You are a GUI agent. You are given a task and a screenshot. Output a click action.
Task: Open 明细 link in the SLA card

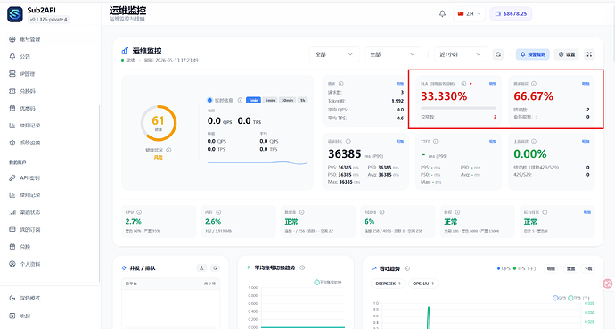click(493, 84)
